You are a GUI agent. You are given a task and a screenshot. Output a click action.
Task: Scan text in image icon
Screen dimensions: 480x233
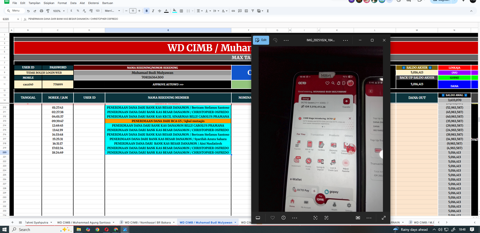[x=326, y=218]
